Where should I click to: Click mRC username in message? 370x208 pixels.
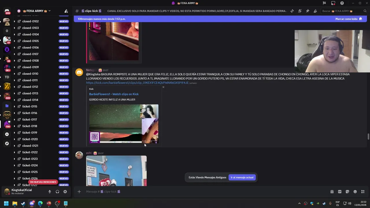[x=89, y=153]
